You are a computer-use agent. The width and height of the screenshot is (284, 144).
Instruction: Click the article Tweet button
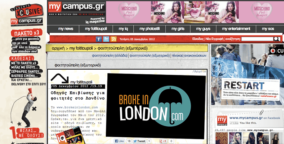[139, 141]
